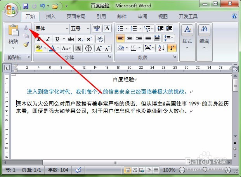Image resolution: width=241 pixels, height=177 pixels.
Task: Grow font size with large A icon
Action: [99, 49]
